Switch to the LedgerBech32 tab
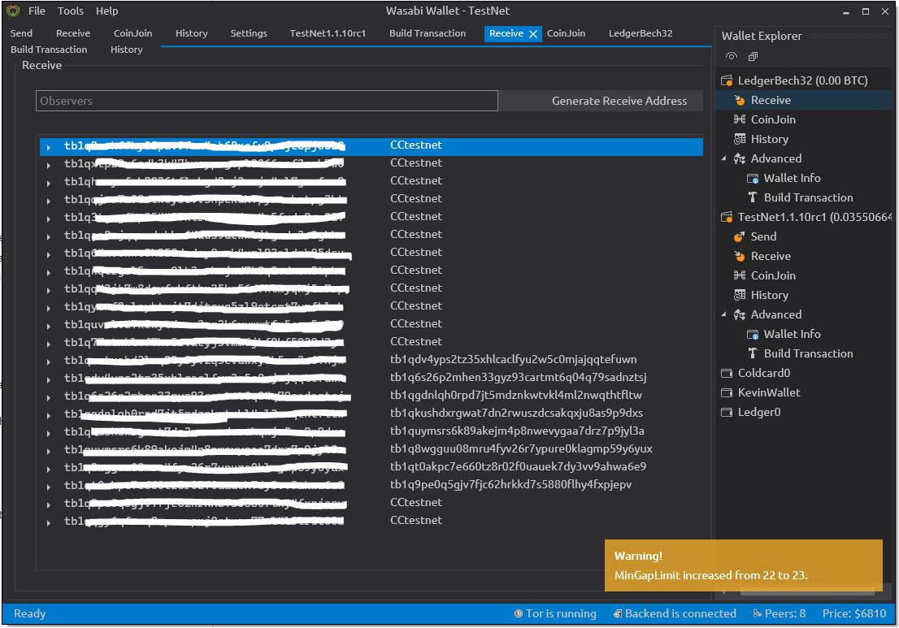The width and height of the screenshot is (899, 628). click(x=641, y=33)
